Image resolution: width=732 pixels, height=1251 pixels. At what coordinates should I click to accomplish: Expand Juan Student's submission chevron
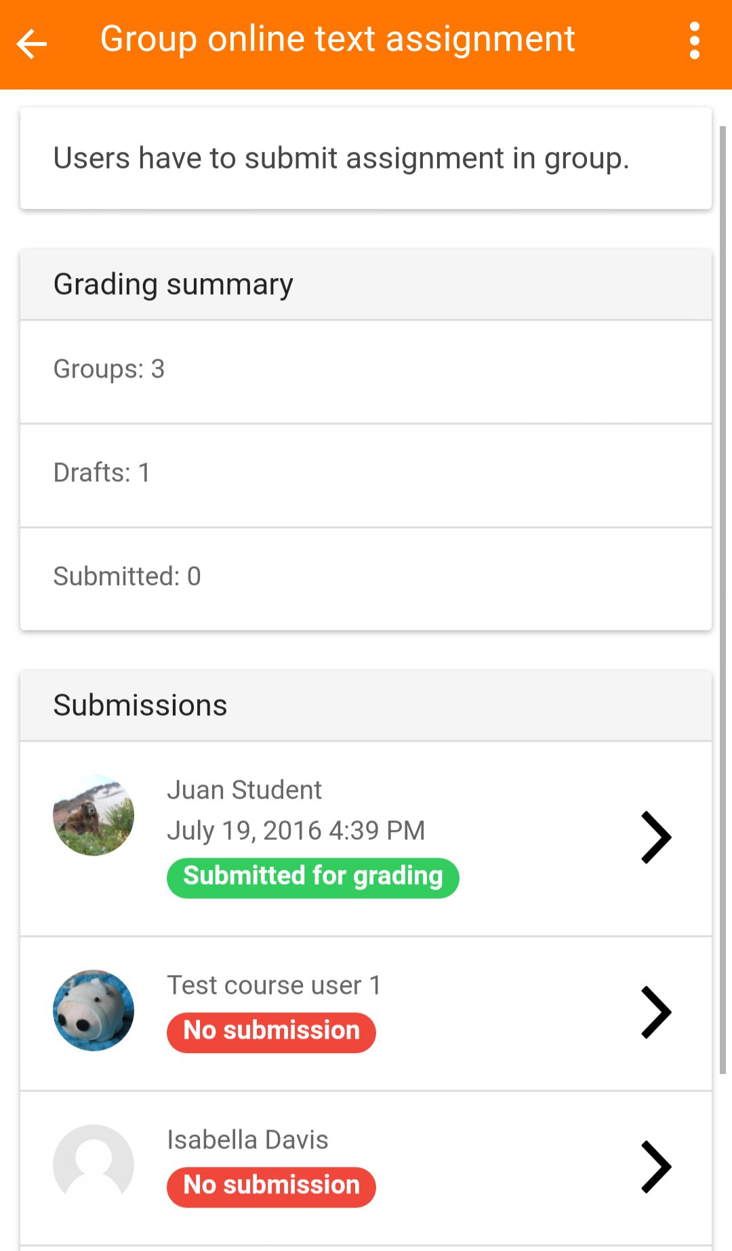tap(655, 837)
